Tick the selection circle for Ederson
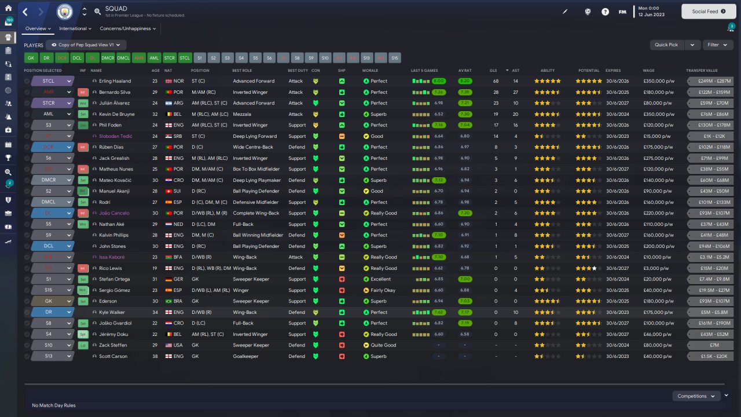 27,301
